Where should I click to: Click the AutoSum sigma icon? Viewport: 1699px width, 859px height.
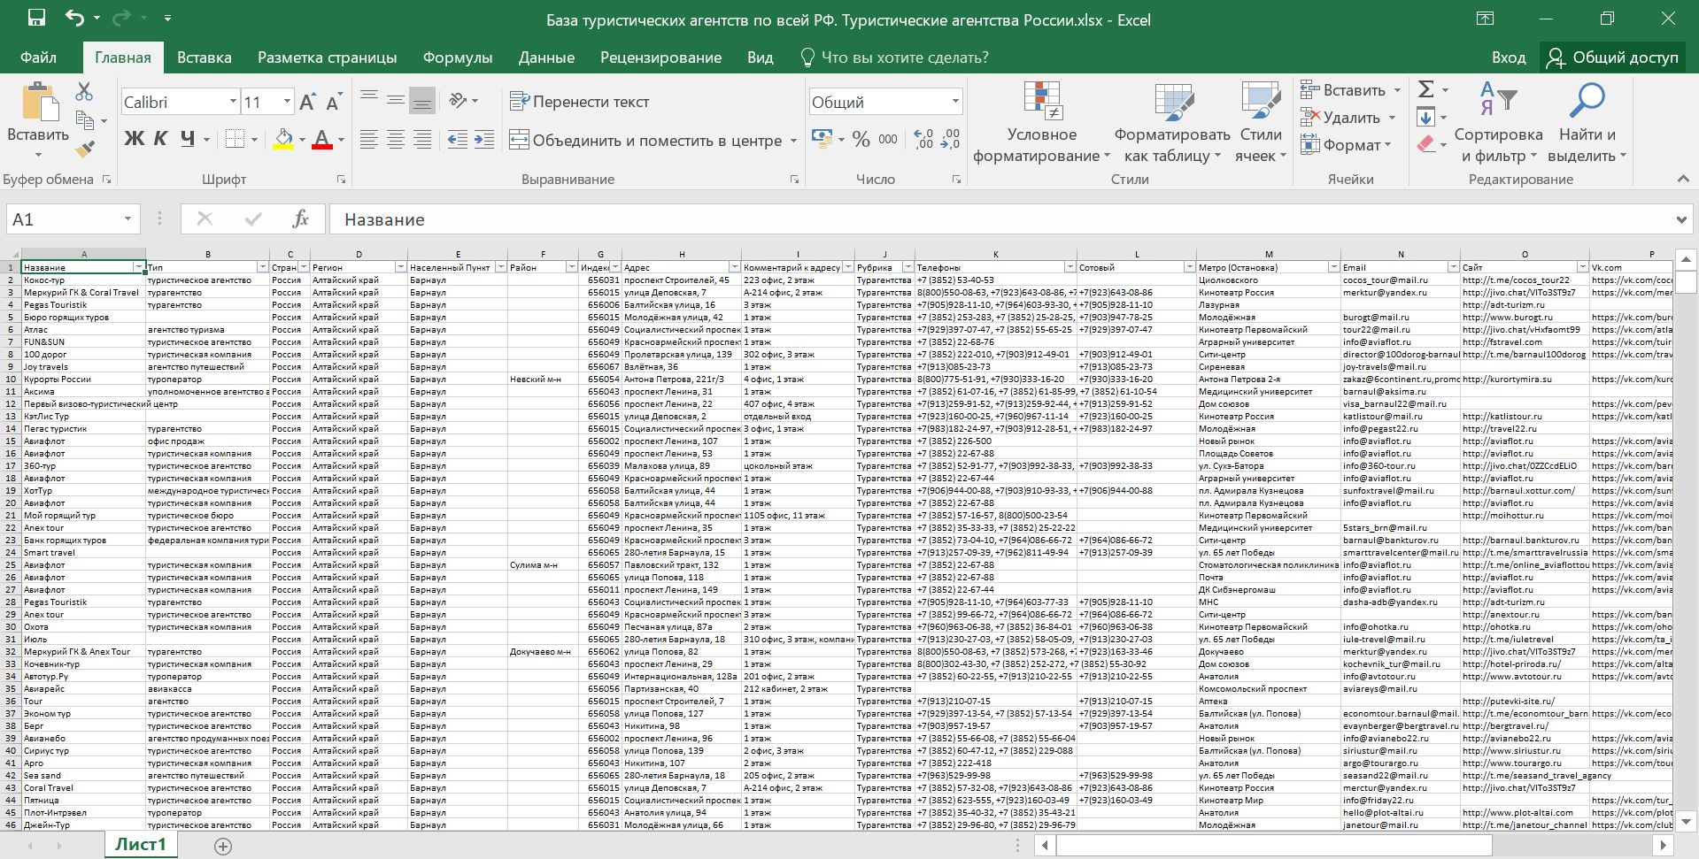point(1425,89)
